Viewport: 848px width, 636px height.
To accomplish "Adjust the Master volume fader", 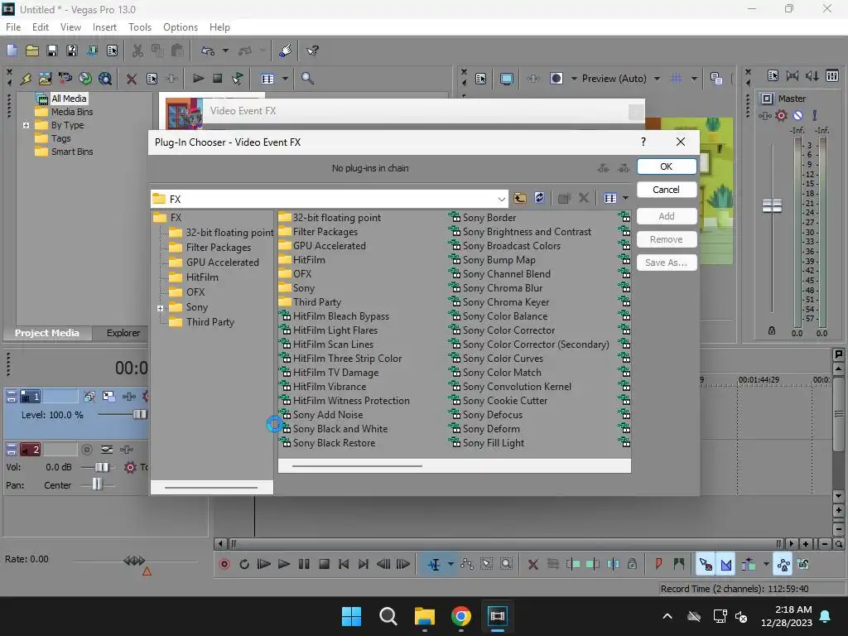I will tap(772, 205).
